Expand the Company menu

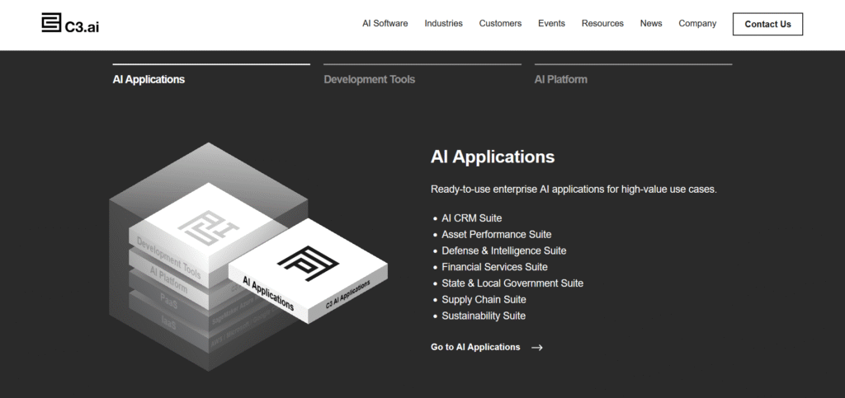(x=697, y=24)
